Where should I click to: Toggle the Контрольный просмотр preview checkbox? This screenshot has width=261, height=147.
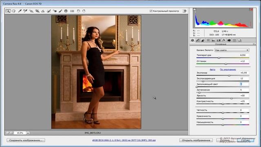coord(151,11)
